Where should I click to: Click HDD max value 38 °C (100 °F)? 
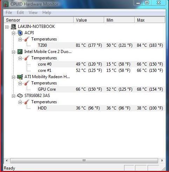tap(150, 108)
